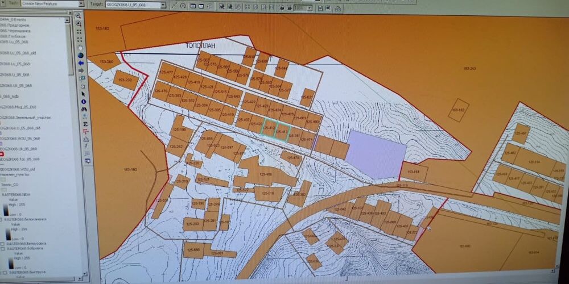Screen dimensions: 569x284
Task: Zoom to full extent with globe icon
Action: (81, 55)
